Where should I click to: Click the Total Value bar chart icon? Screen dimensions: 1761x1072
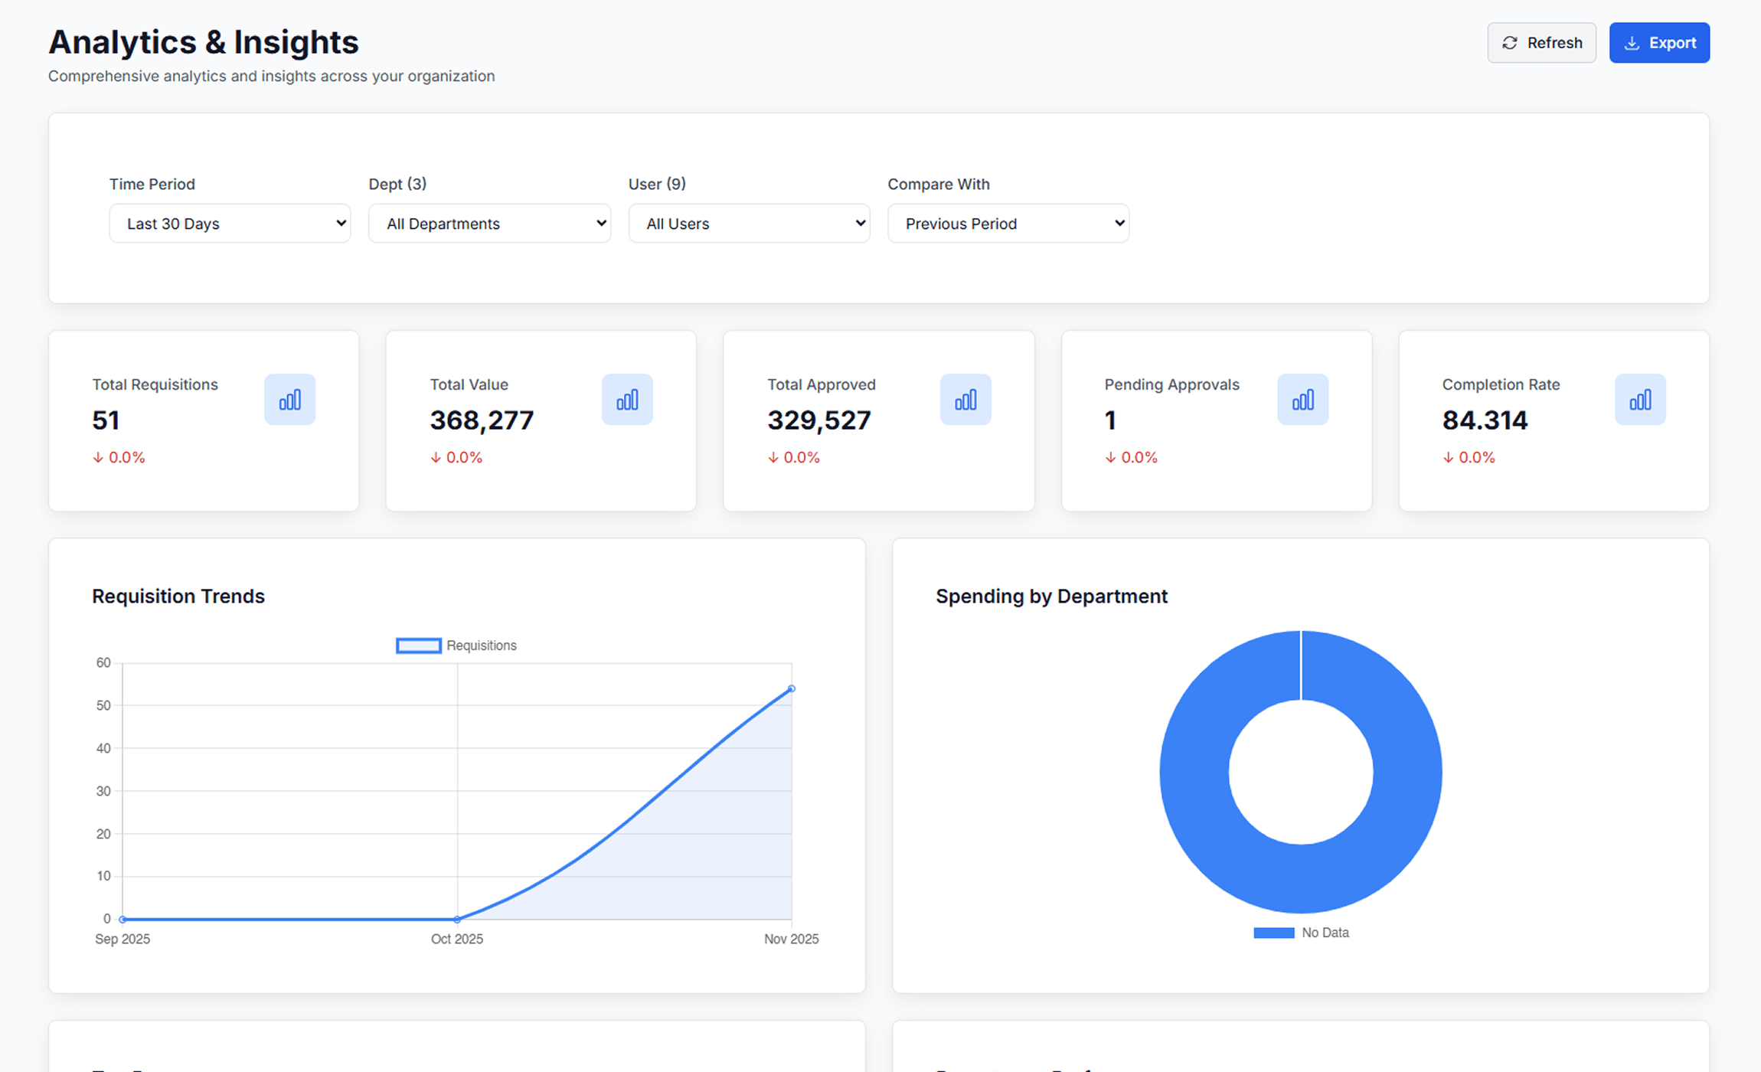(628, 399)
